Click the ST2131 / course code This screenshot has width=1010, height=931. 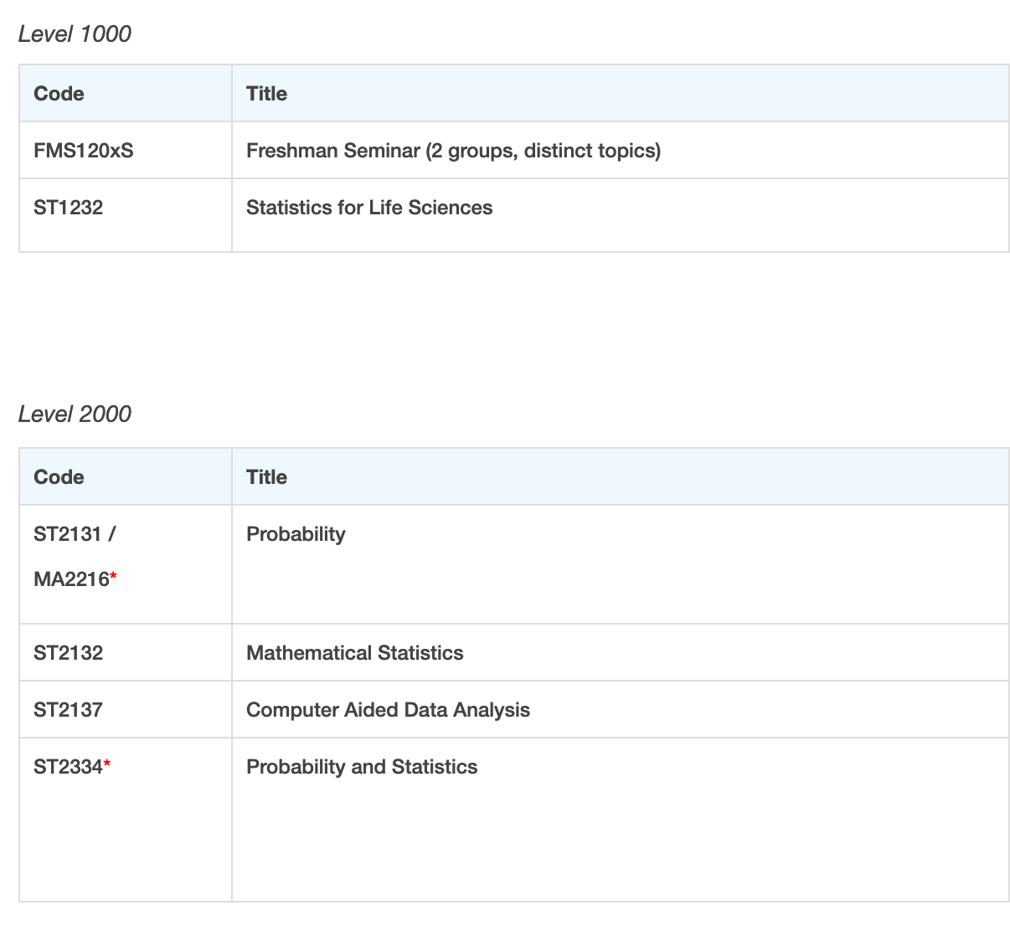(x=75, y=534)
